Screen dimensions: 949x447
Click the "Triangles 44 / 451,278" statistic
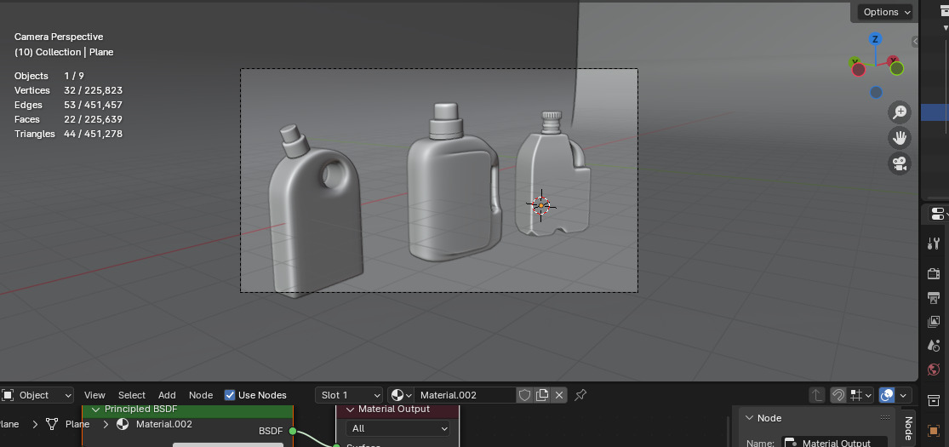coord(68,134)
